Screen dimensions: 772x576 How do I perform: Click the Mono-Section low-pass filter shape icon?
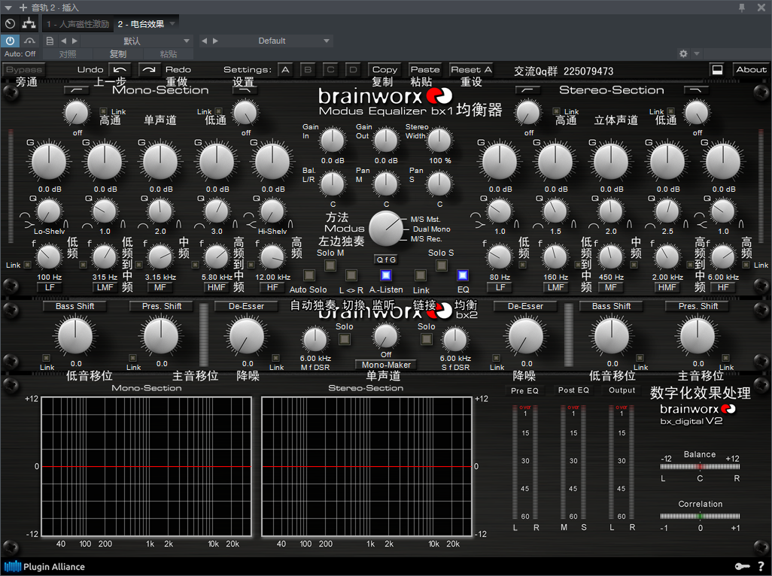(x=245, y=90)
